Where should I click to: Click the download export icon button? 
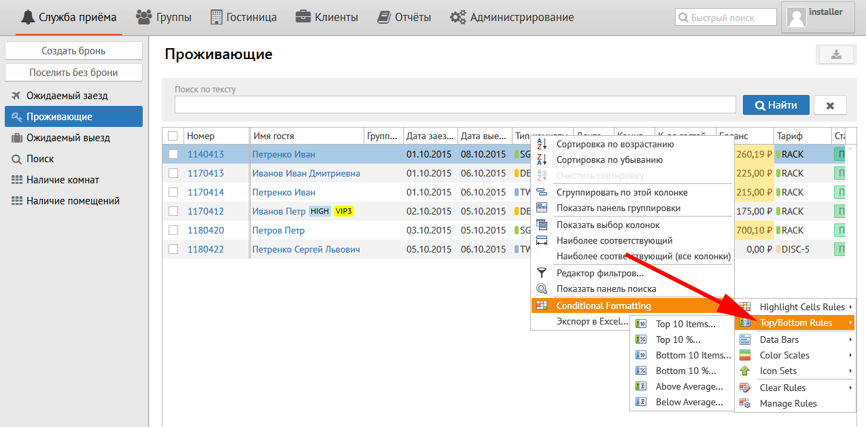[836, 55]
